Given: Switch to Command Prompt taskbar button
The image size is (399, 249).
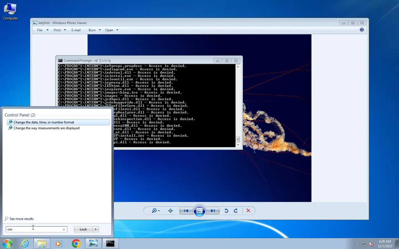Looking at the screenshot, I should [x=110, y=243].
